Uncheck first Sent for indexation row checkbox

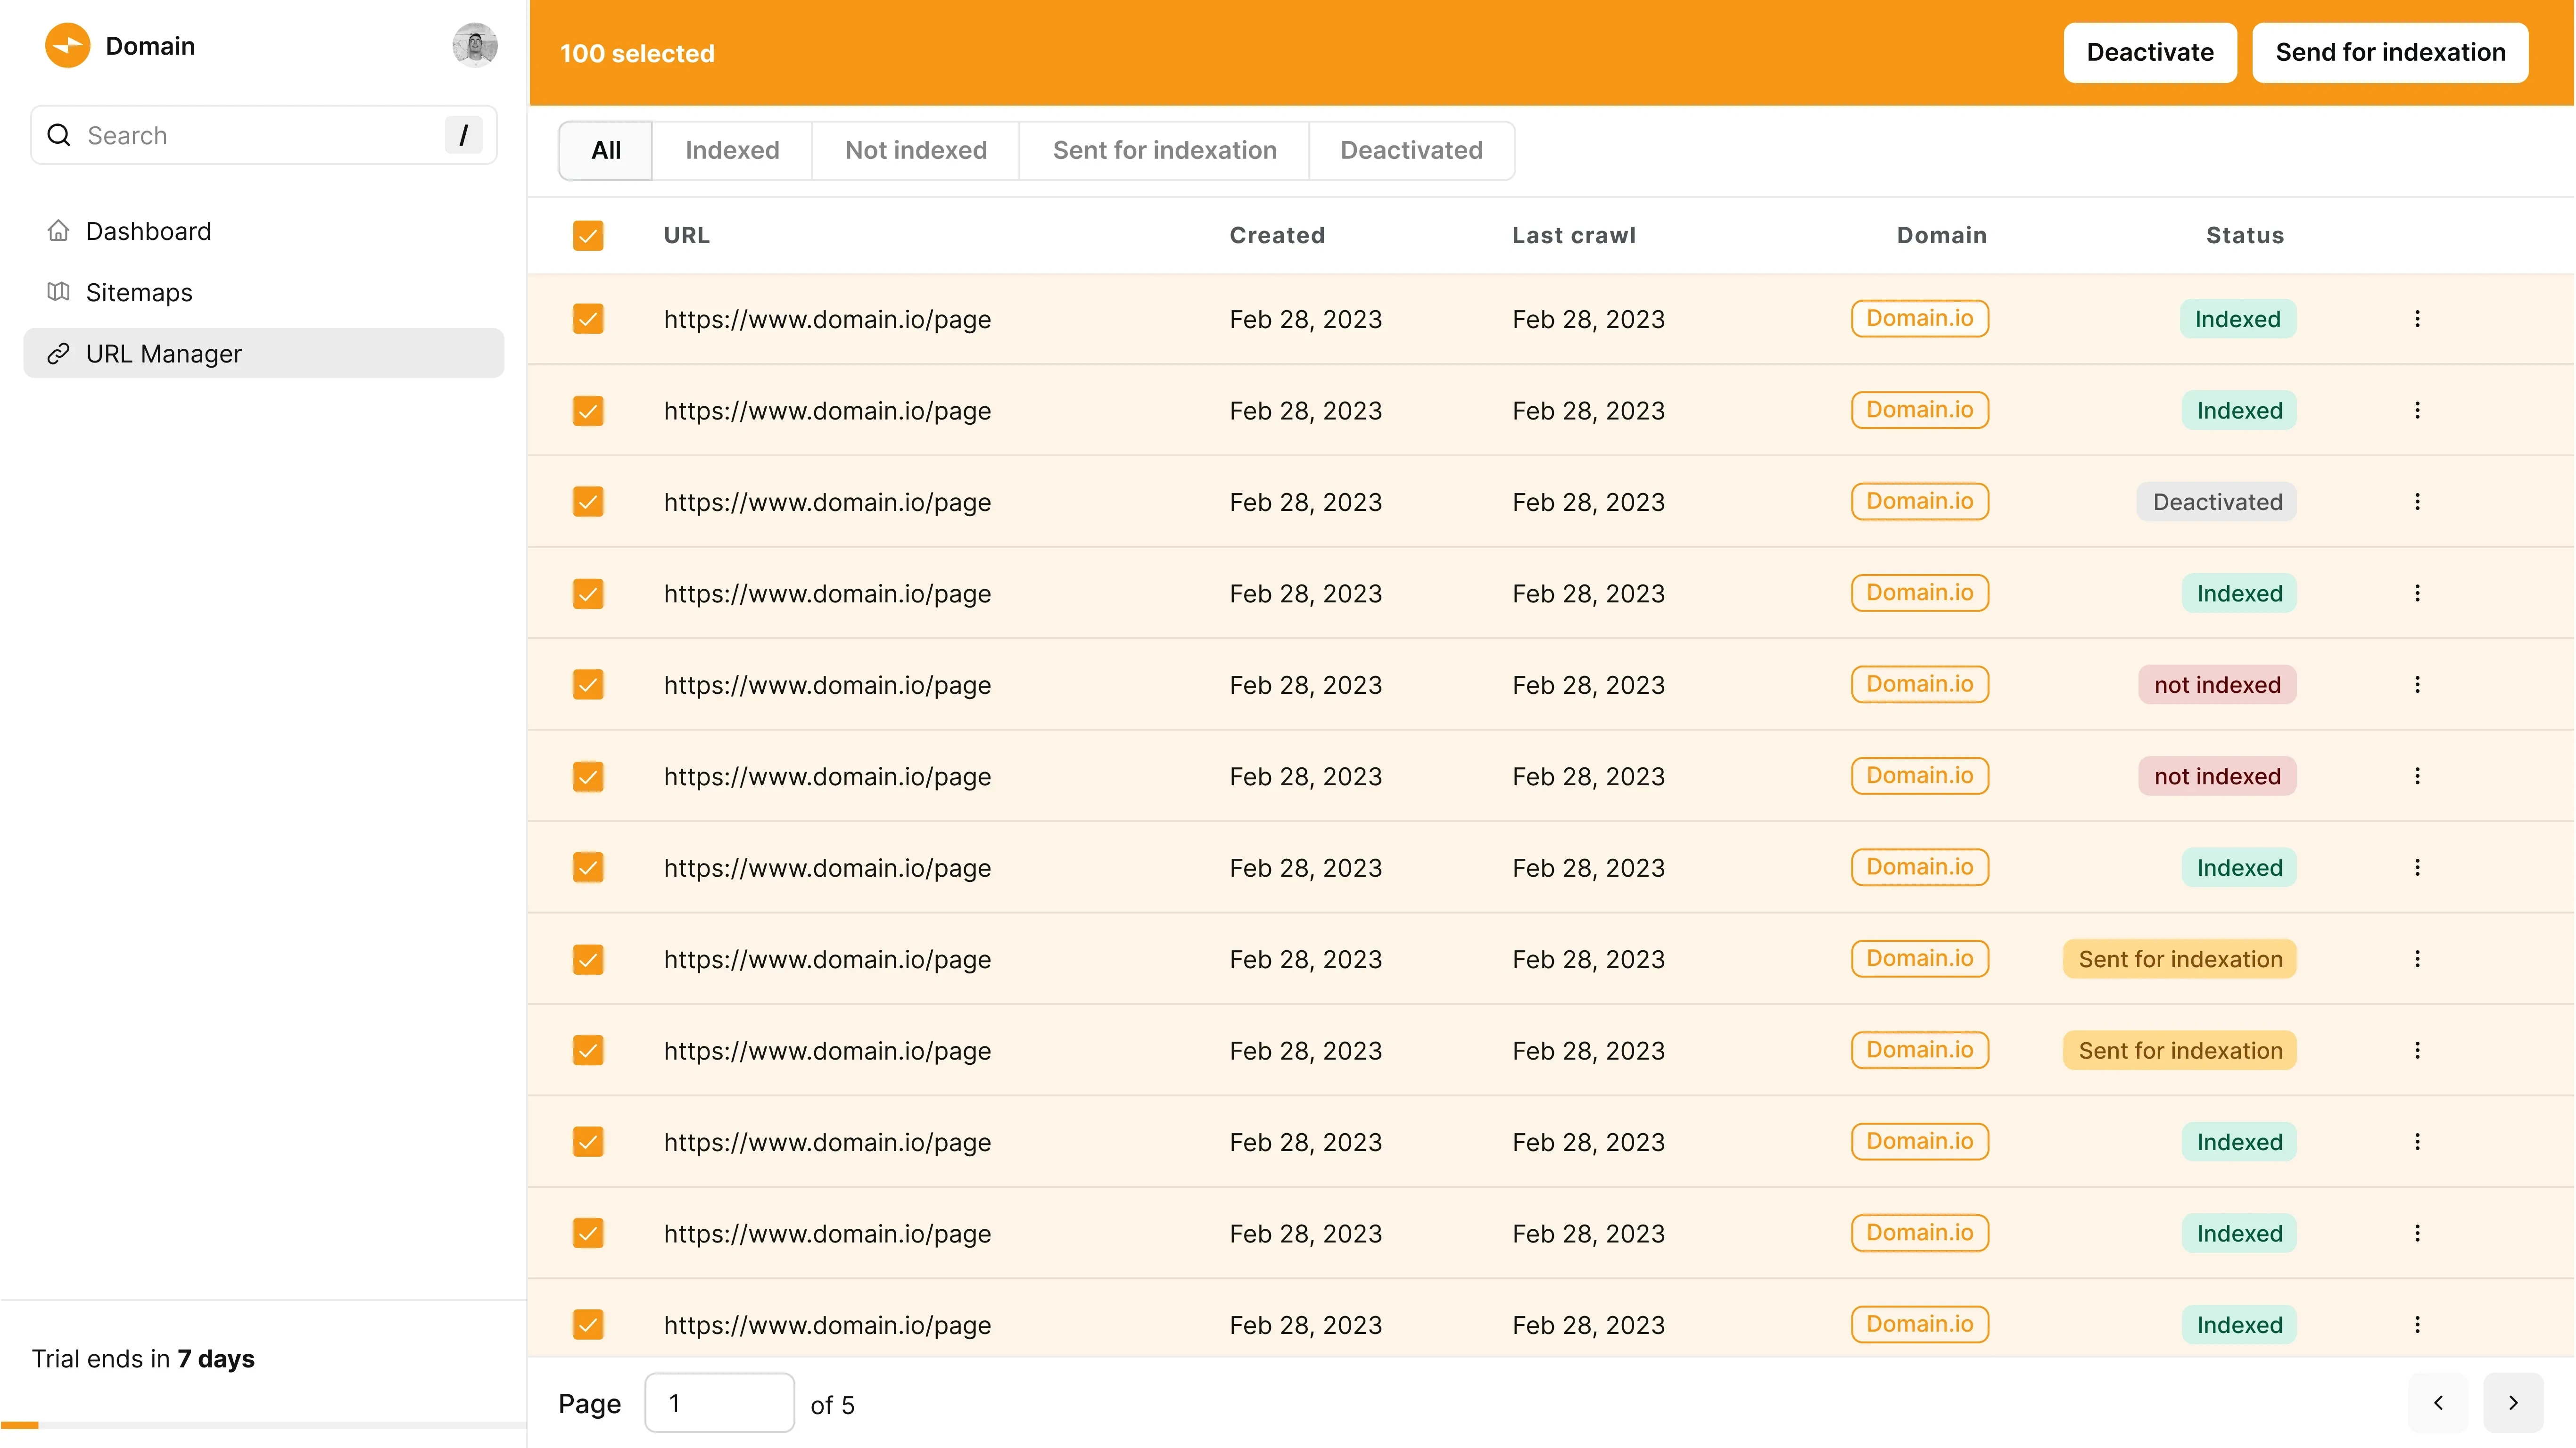pyautogui.click(x=588, y=960)
